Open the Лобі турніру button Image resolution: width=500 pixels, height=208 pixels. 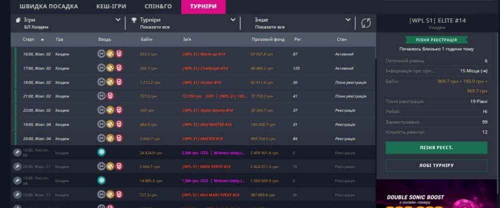click(436, 166)
